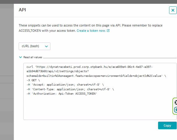The height and width of the screenshot is (140, 177).
Task: Click the Accept header line in the snippet
Action: tap(65, 85)
